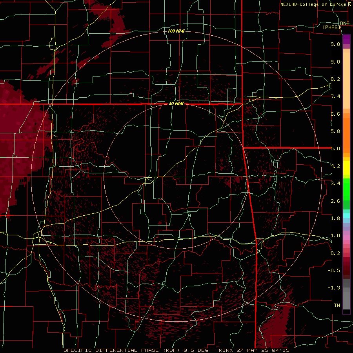Click the 5.0 value on color scale

point(335,149)
